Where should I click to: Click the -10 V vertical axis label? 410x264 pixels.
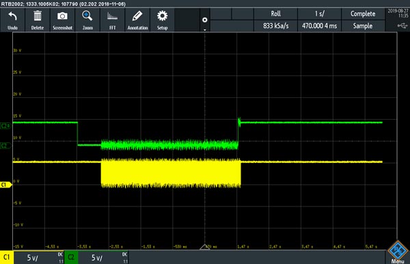click(18, 225)
